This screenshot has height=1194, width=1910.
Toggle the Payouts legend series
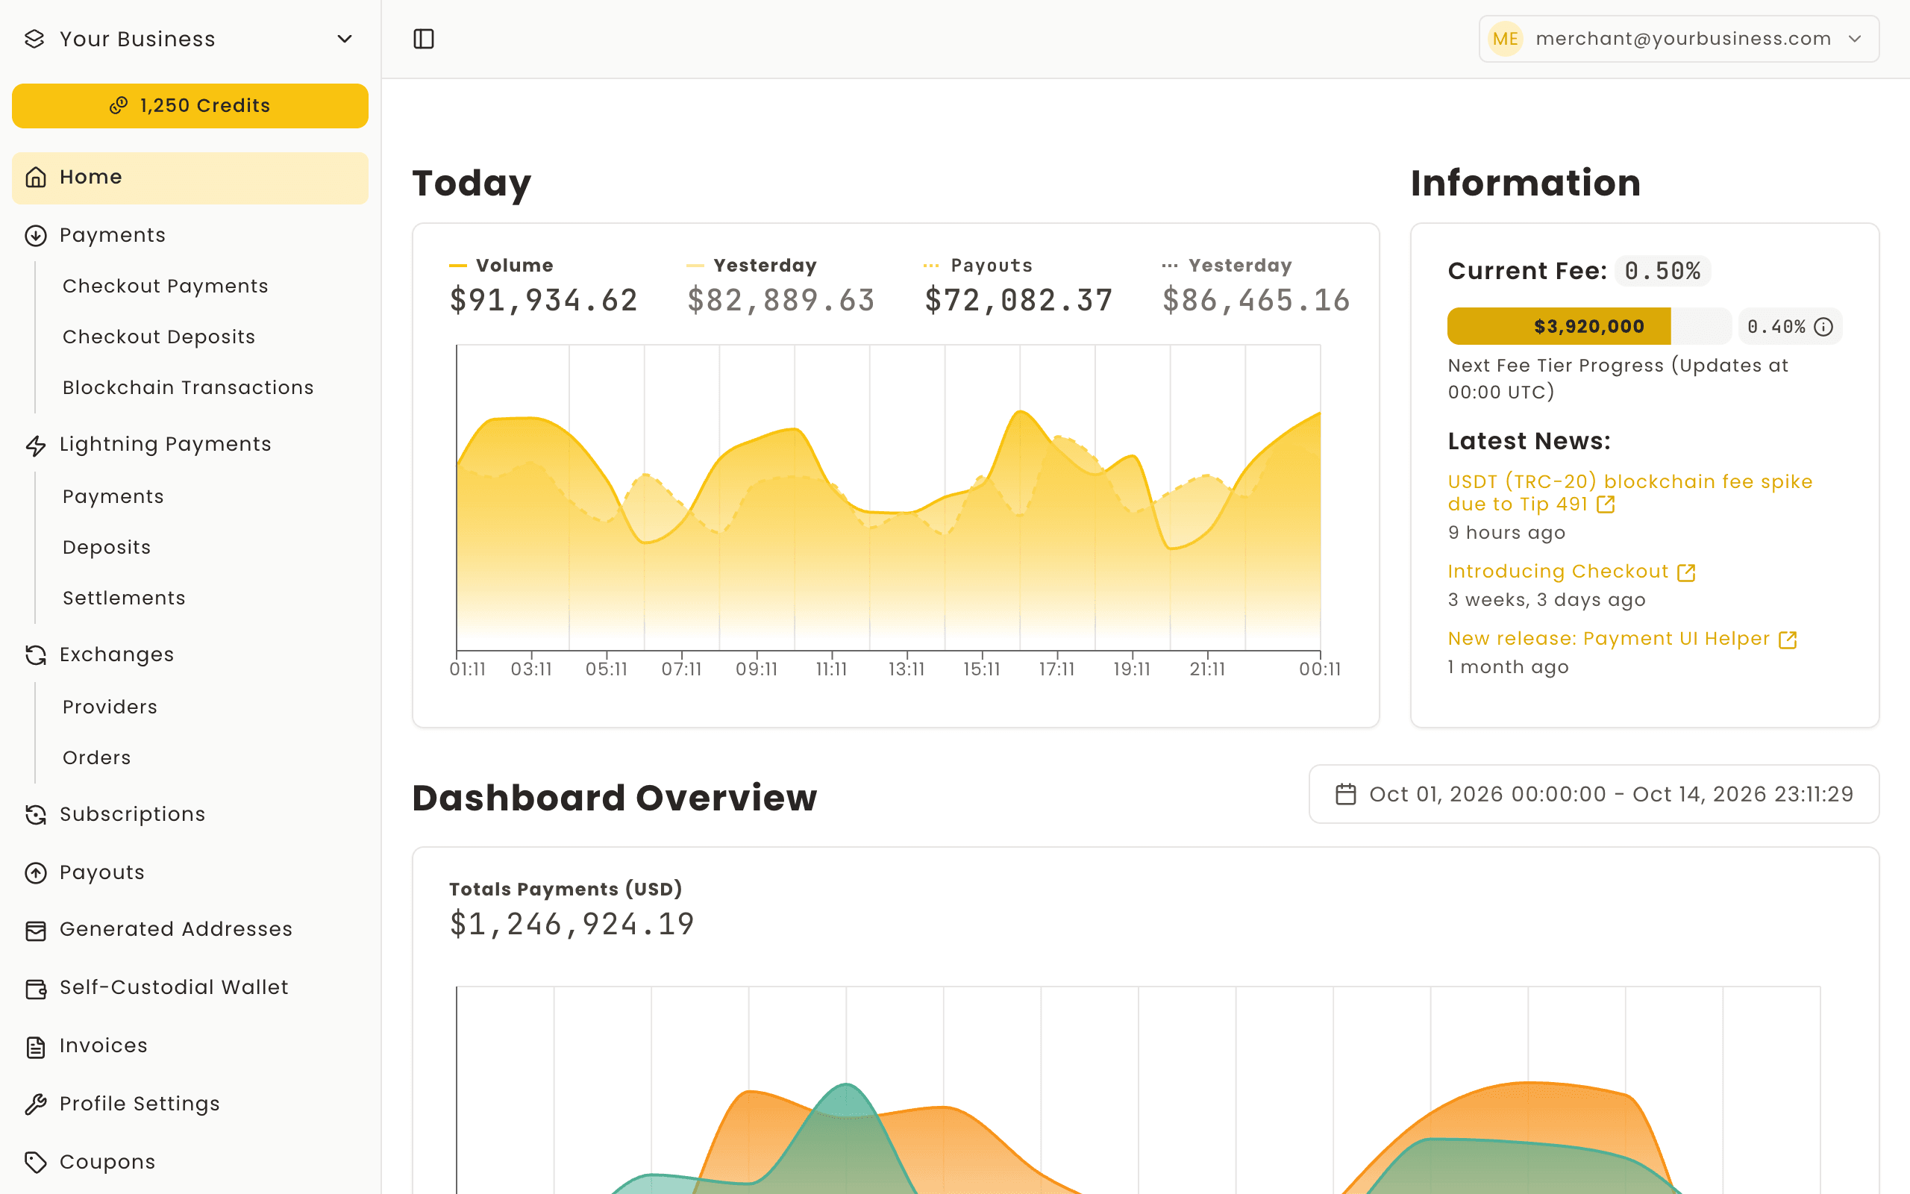pos(977,266)
